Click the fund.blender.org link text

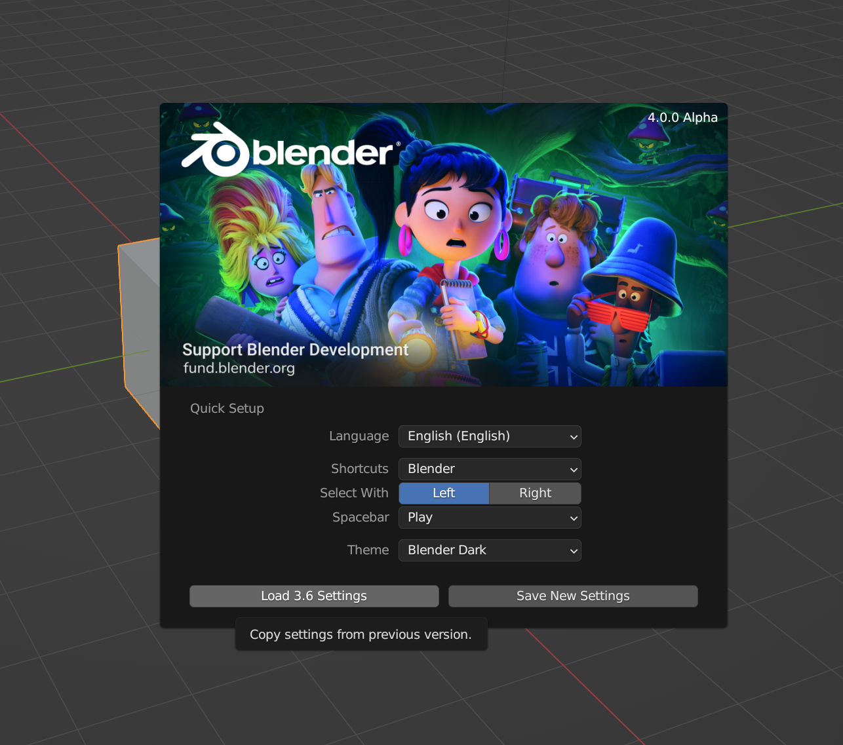click(x=239, y=368)
